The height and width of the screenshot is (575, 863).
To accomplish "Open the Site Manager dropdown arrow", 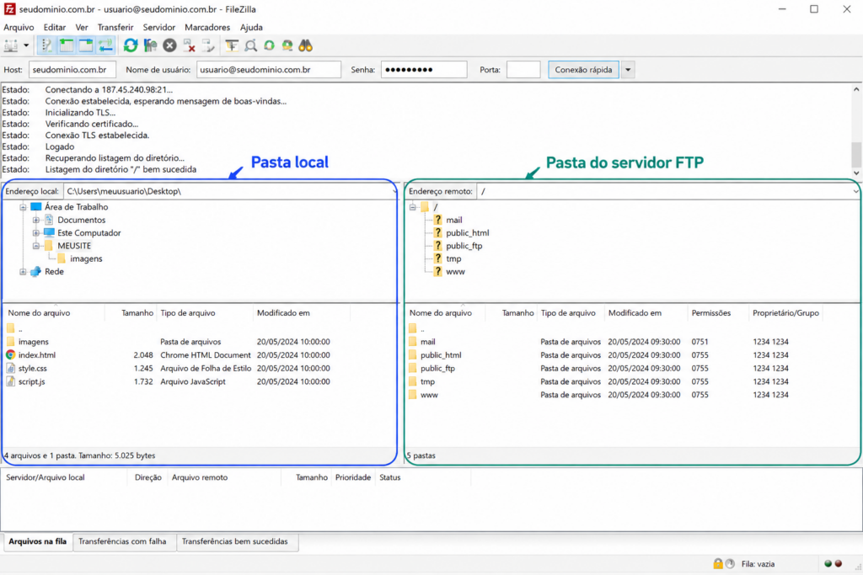I will [x=26, y=46].
